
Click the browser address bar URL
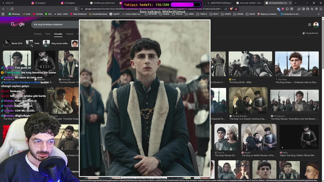pos(153,9)
